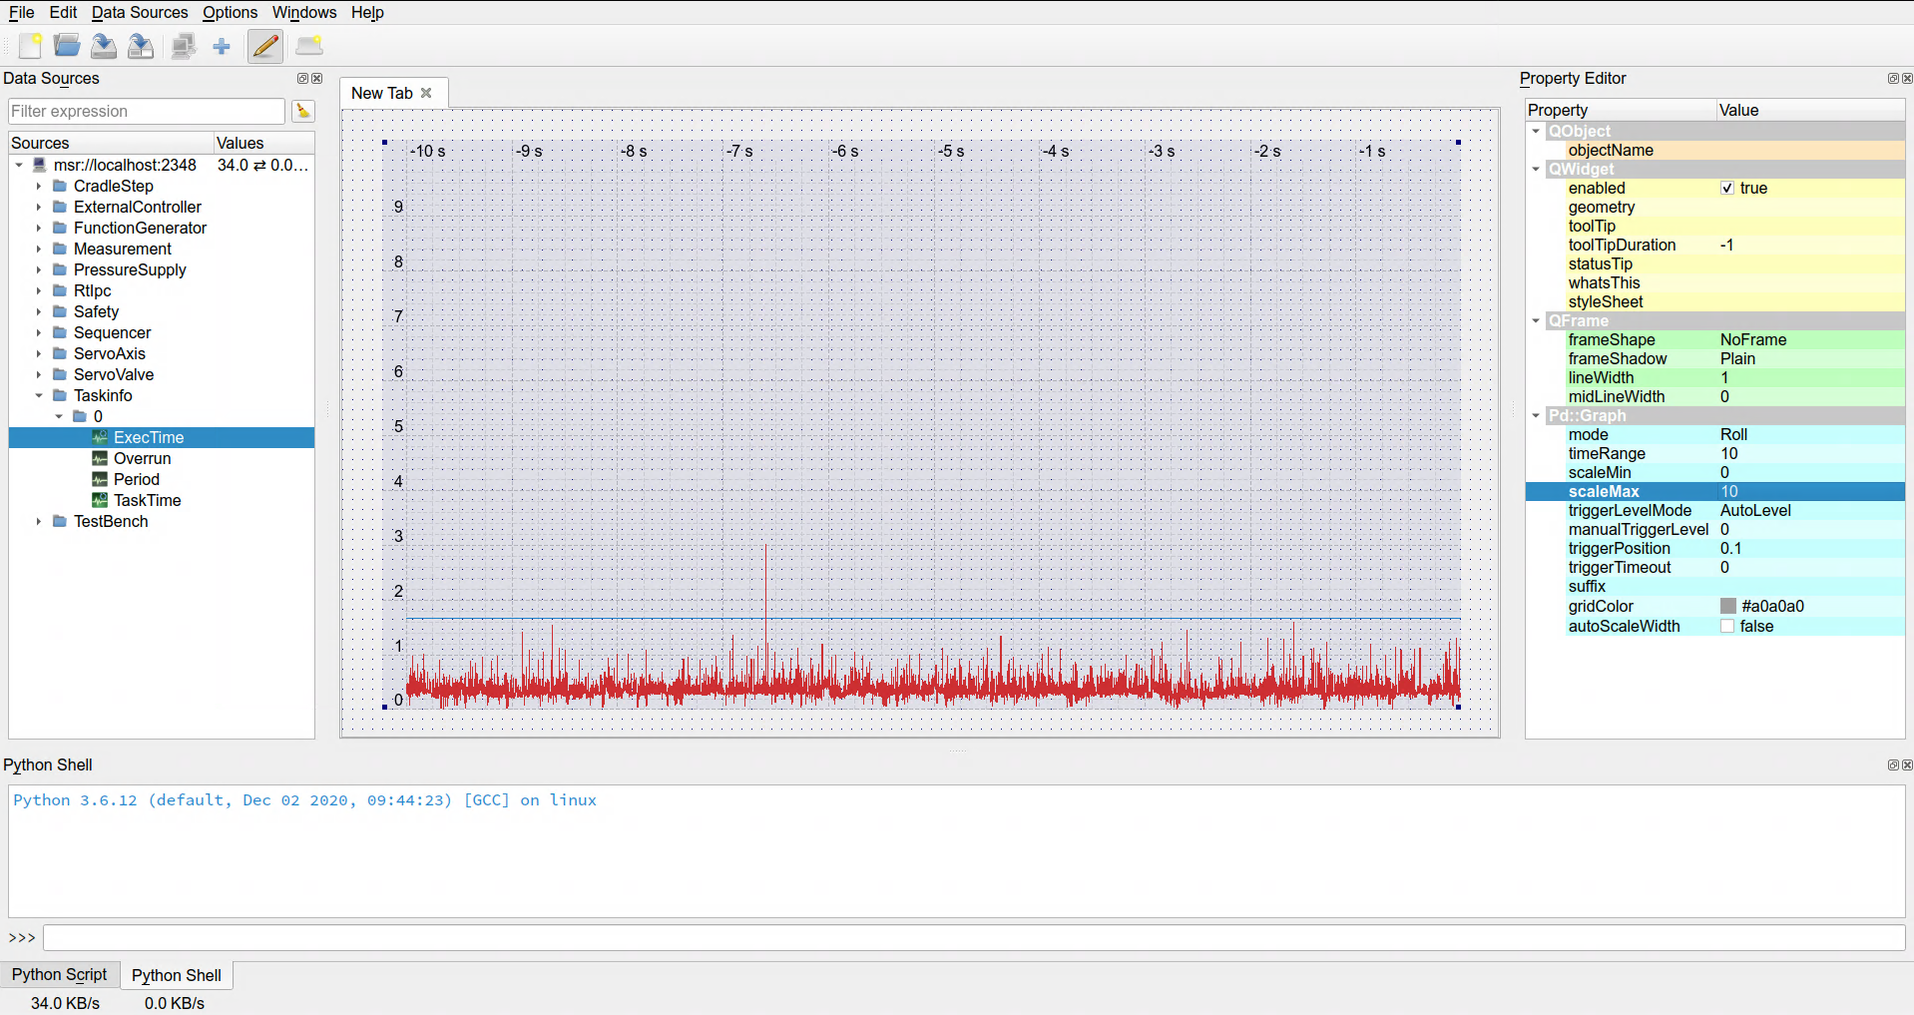The width and height of the screenshot is (1914, 1015).
Task: Collapse the QWidget property group
Action: pyautogui.click(x=1536, y=169)
